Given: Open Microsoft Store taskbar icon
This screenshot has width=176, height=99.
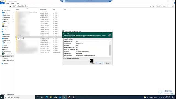Looking at the screenshot, I should 56,97.
